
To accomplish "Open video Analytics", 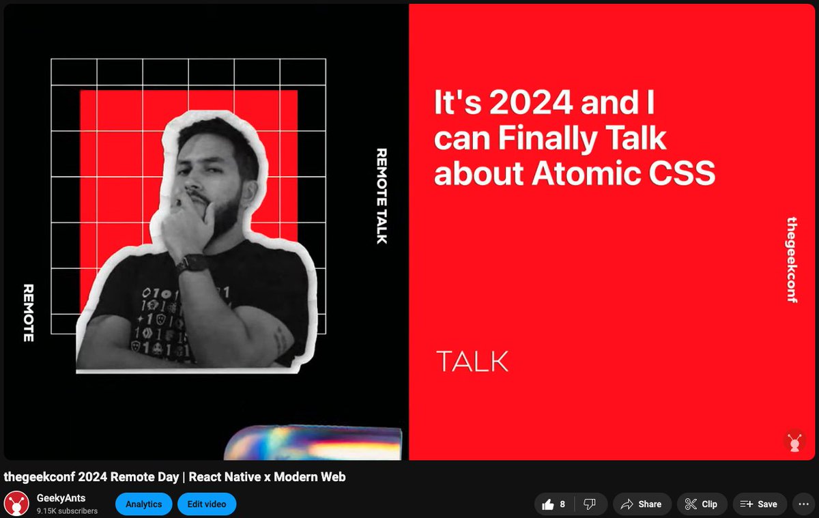I will tap(144, 504).
